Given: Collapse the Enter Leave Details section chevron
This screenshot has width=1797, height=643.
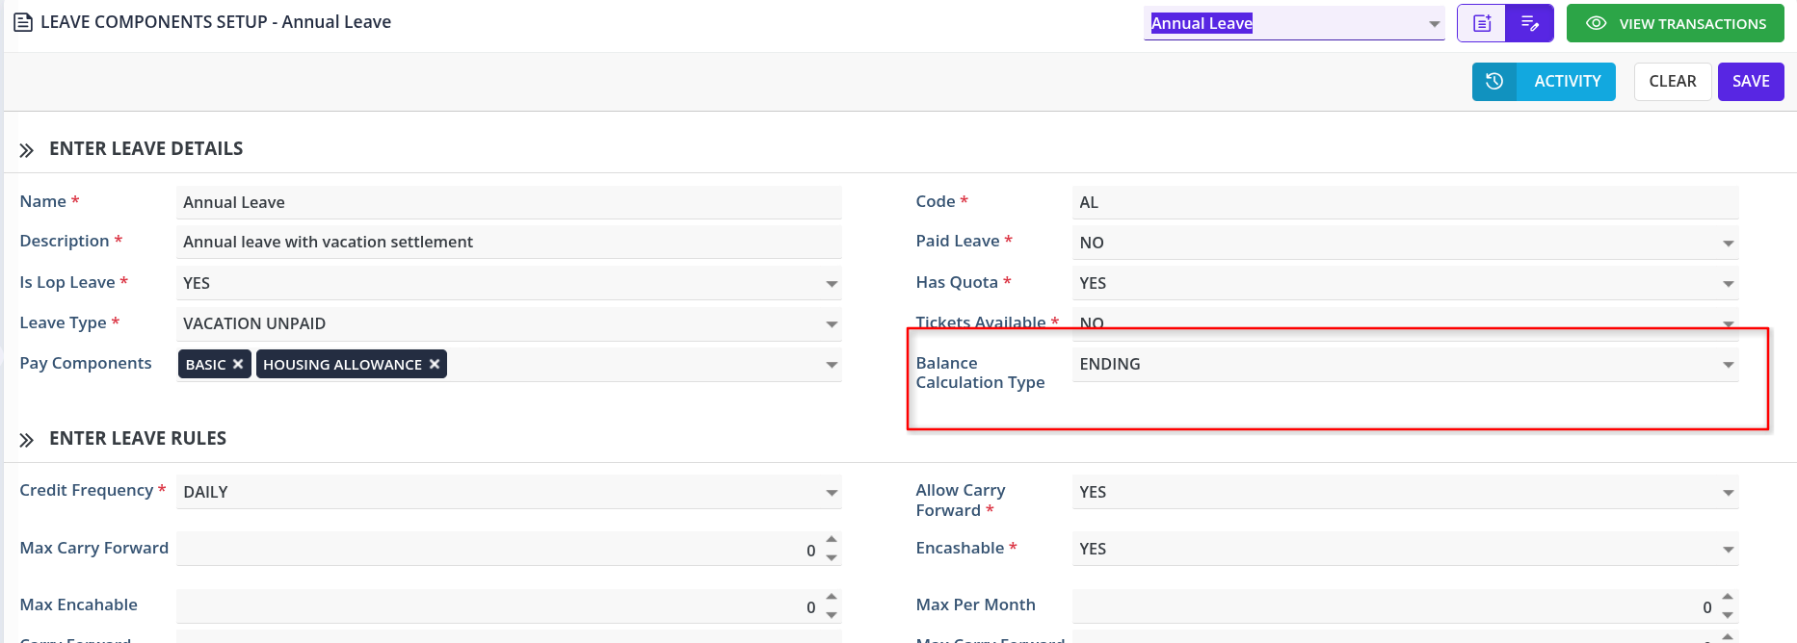Looking at the screenshot, I should 27,150.
